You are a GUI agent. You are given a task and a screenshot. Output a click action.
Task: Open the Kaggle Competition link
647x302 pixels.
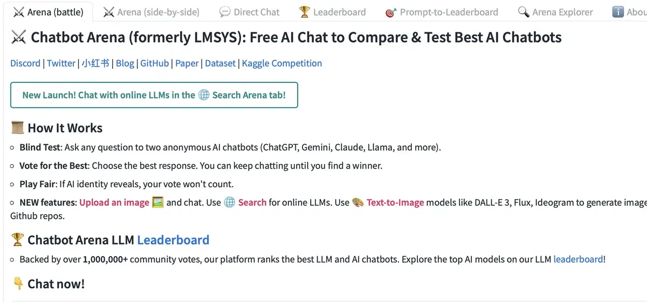pos(282,64)
